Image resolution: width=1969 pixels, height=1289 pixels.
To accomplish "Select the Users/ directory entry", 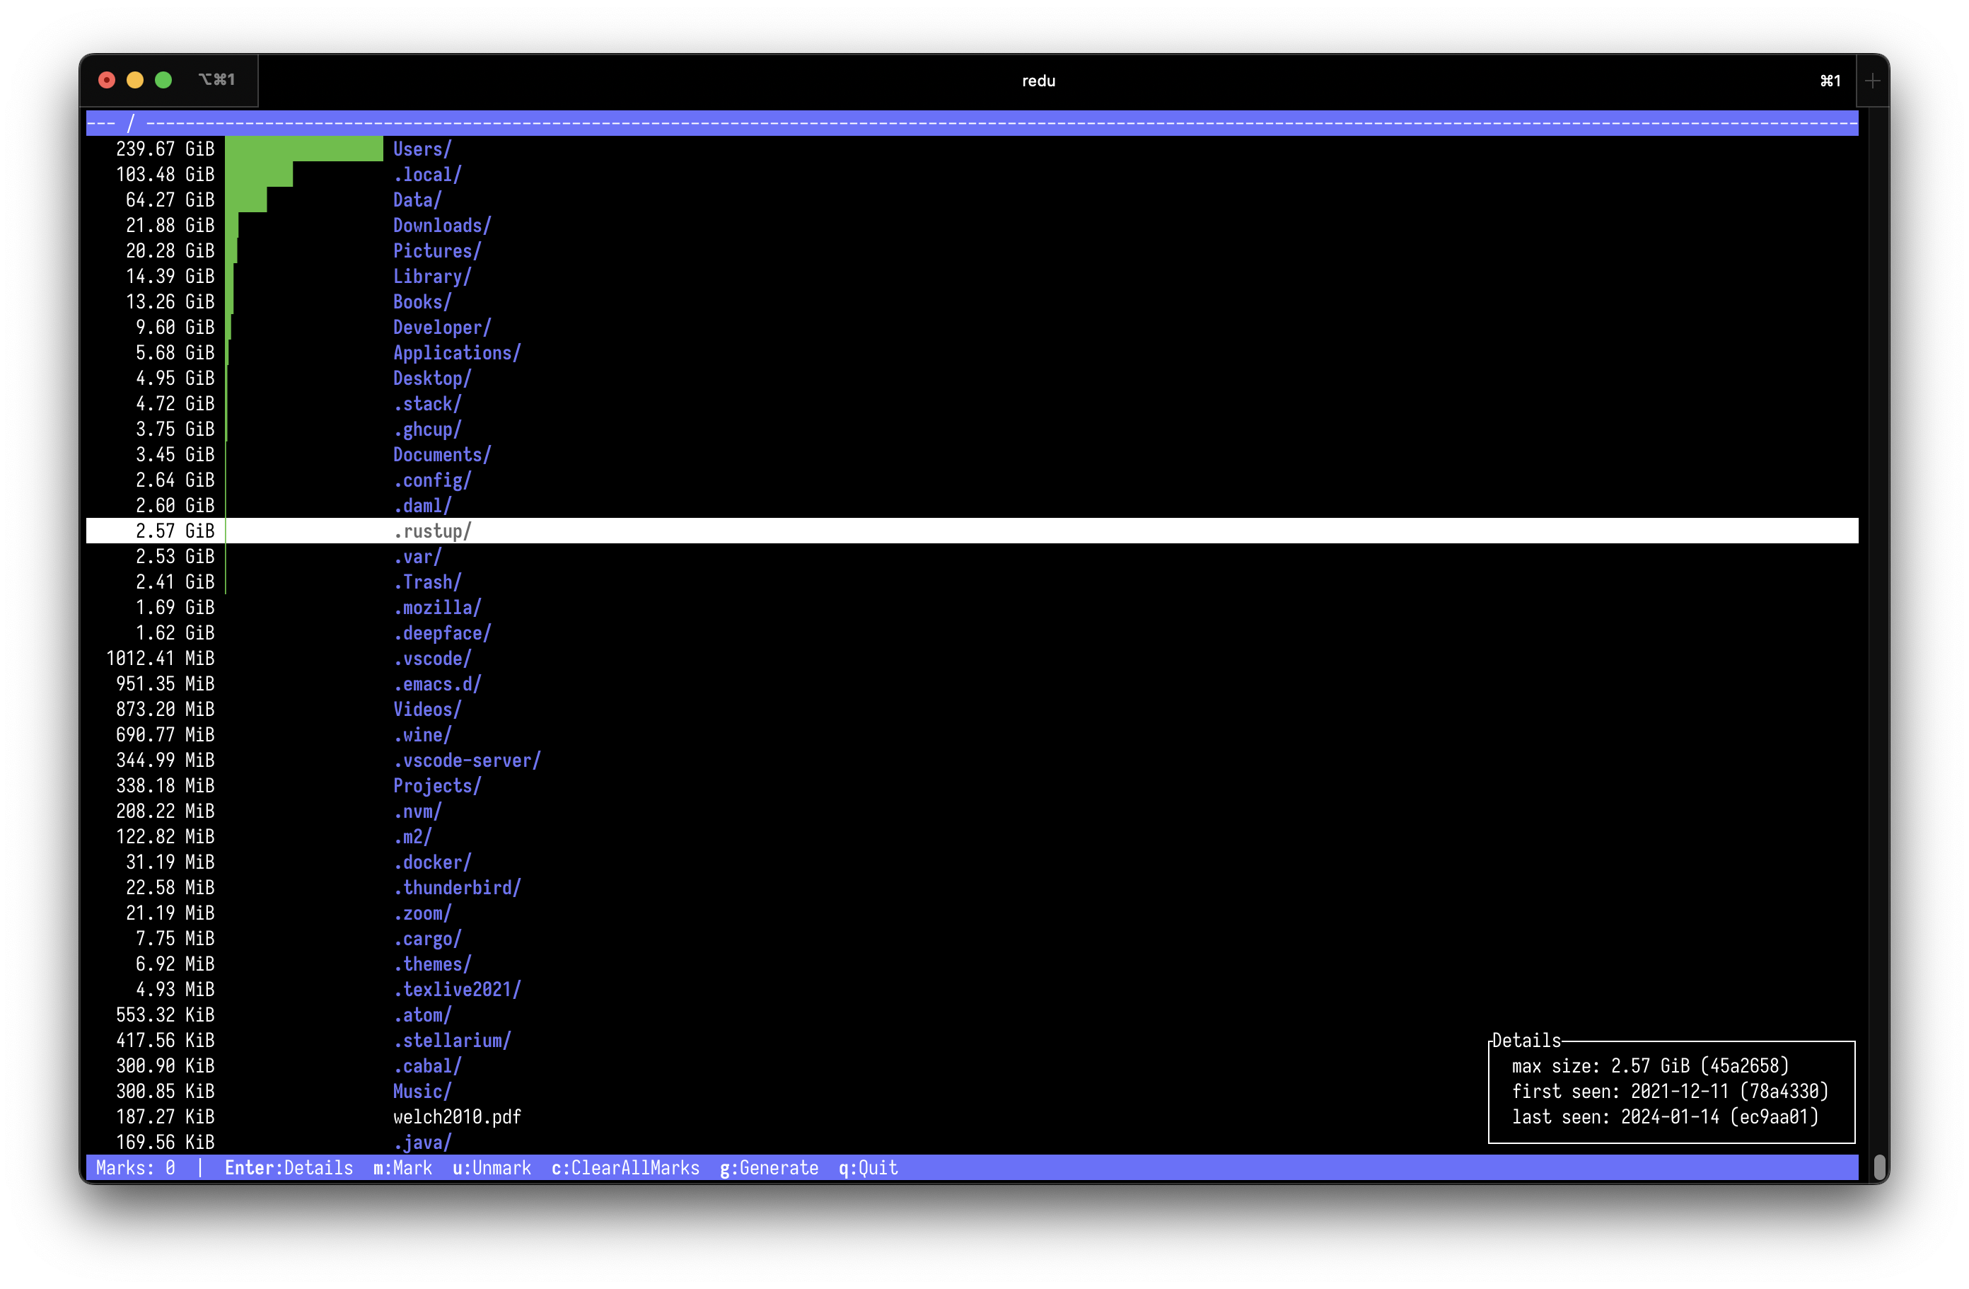I will (x=422, y=149).
